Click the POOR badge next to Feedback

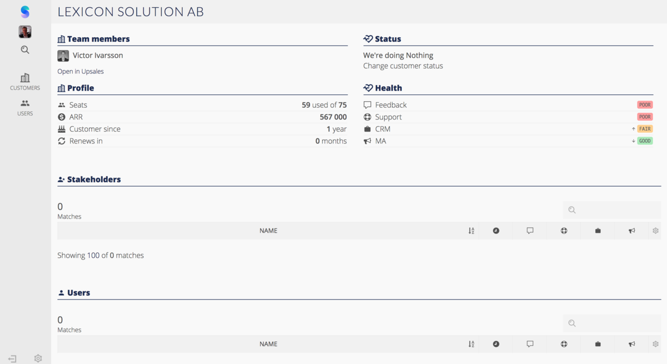coord(644,104)
